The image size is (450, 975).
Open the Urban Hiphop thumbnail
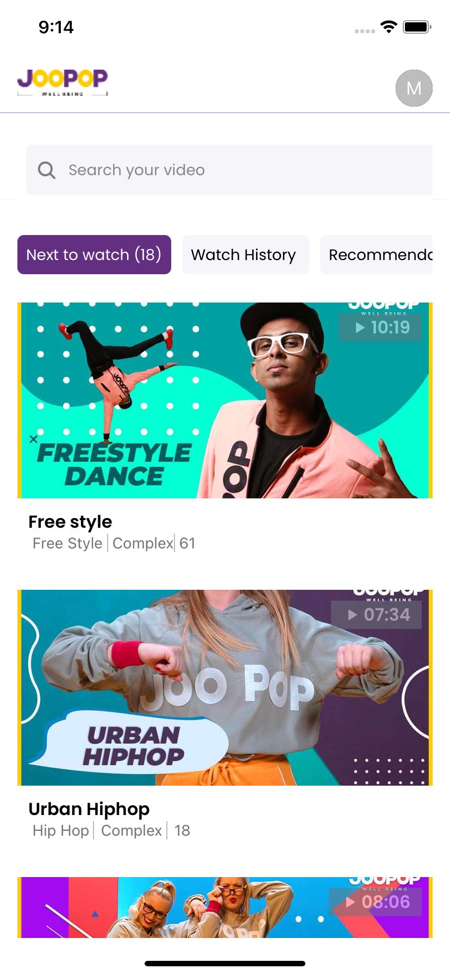pyautogui.click(x=225, y=688)
